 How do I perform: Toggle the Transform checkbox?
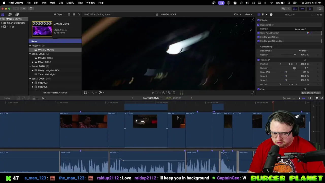click(x=258, y=60)
